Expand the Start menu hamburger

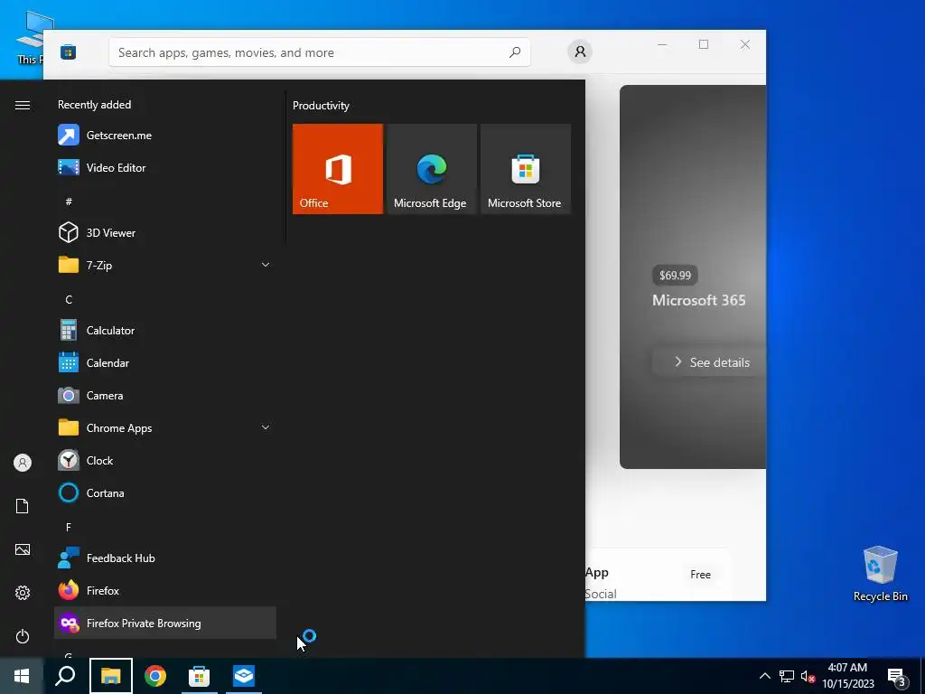click(23, 105)
